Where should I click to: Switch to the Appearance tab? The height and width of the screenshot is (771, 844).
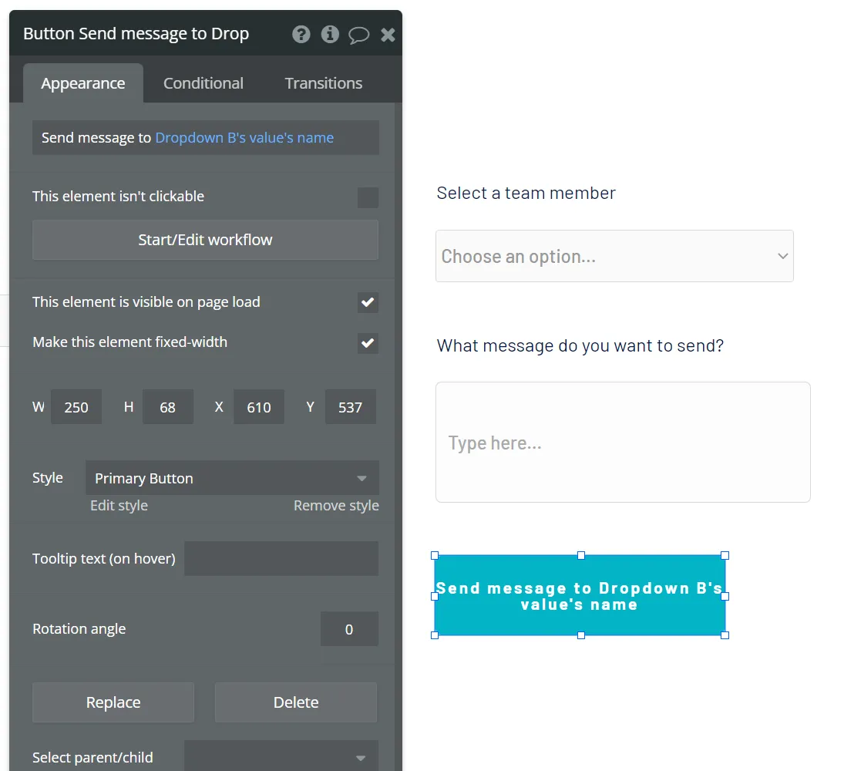83,83
